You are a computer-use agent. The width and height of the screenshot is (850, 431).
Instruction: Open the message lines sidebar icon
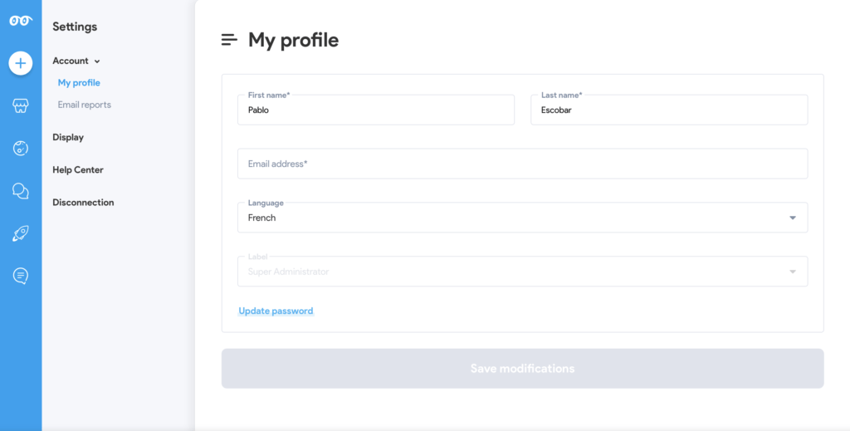21,276
